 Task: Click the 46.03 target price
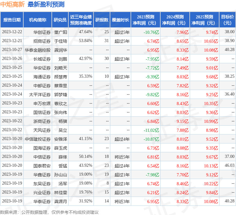tap(230, 165)
